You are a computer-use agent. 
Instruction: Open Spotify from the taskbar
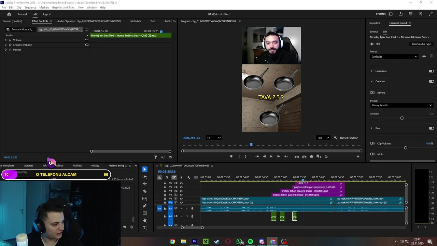250,242
